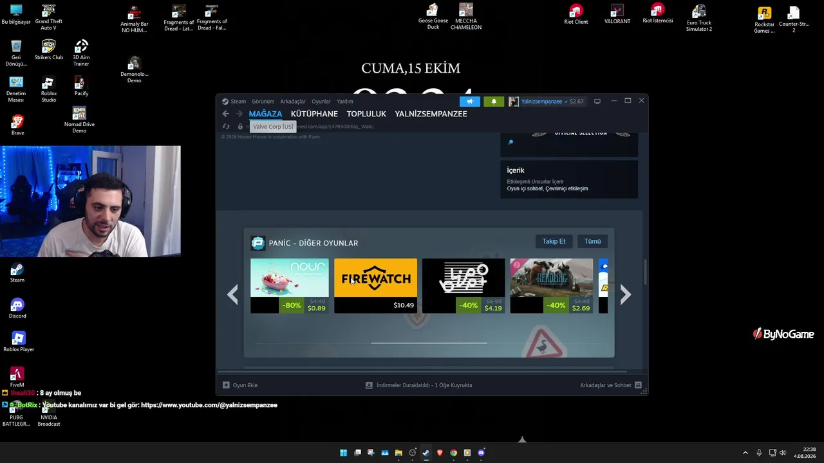Click the Tümü button
This screenshot has width=824, height=463.
pyautogui.click(x=592, y=241)
